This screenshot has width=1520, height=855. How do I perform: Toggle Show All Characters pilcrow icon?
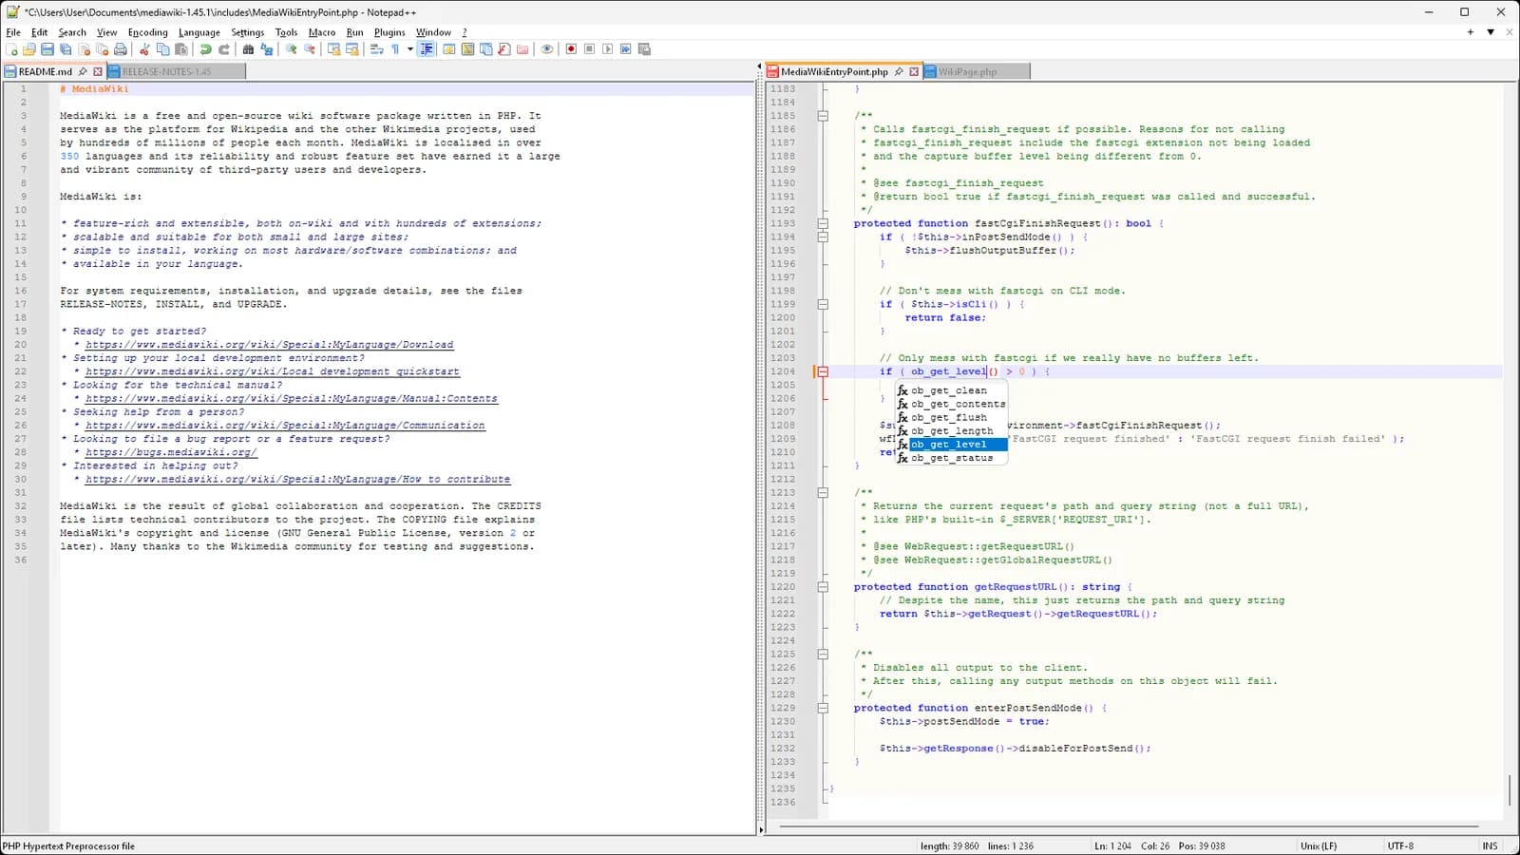pos(395,49)
